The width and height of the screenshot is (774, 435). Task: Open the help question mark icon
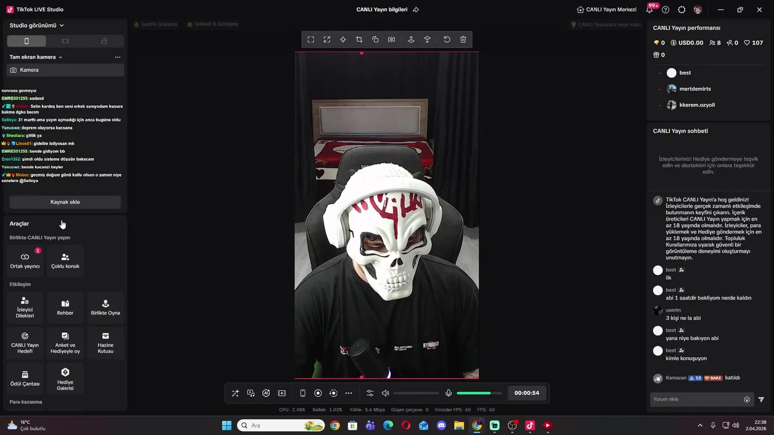666,10
